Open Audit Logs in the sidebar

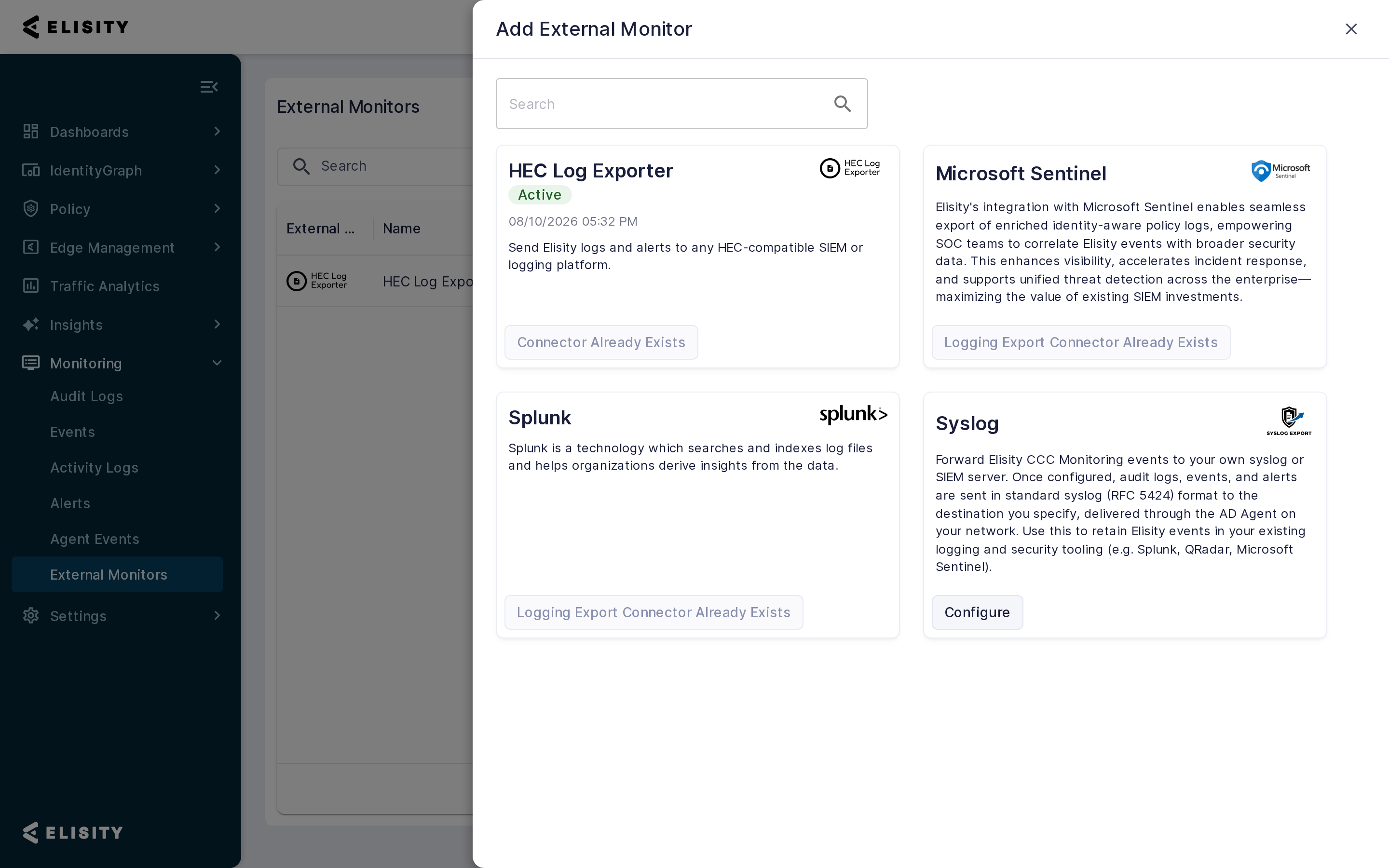click(87, 396)
